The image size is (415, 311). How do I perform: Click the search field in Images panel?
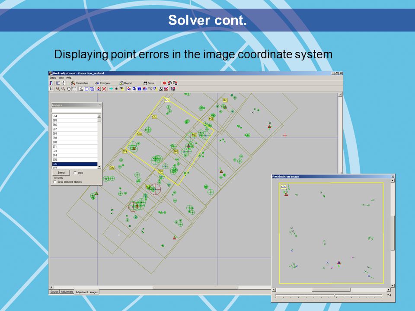pyautogui.click(x=76, y=110)
